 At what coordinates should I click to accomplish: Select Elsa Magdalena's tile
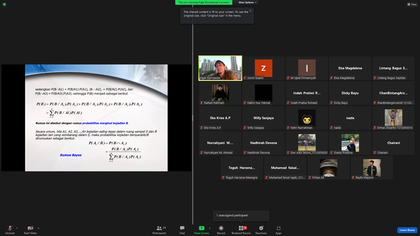coord(350,68)
